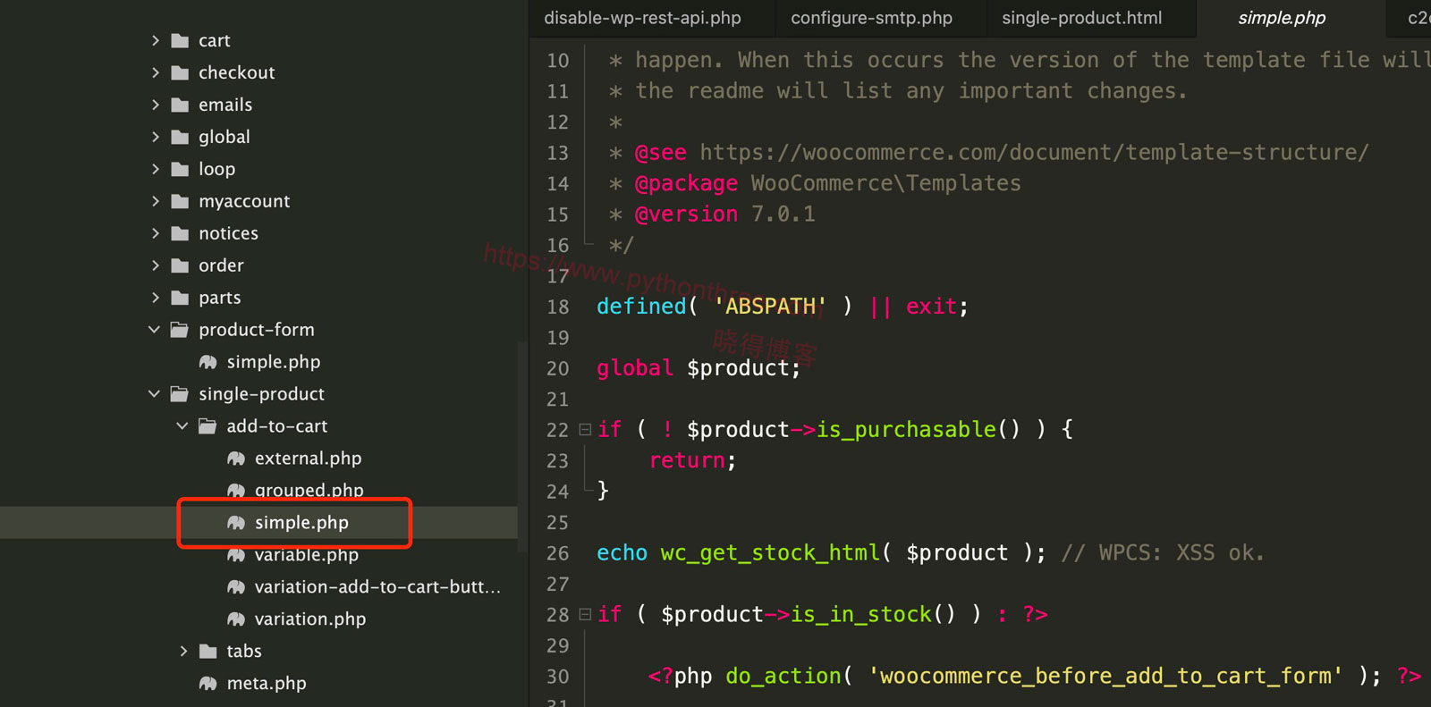Select the myaccount folder label
The height and width of the screenshot is (707, 1431).
(x=244, y=201)
